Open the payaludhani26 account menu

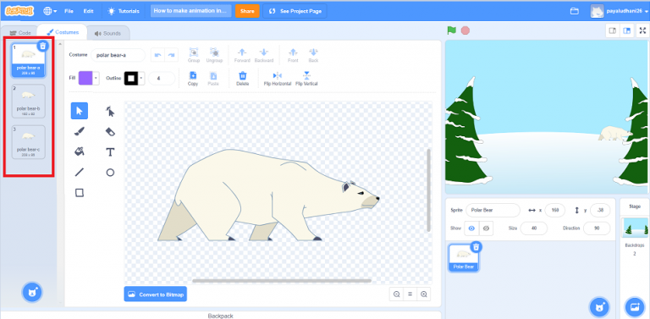pos(620,11)
